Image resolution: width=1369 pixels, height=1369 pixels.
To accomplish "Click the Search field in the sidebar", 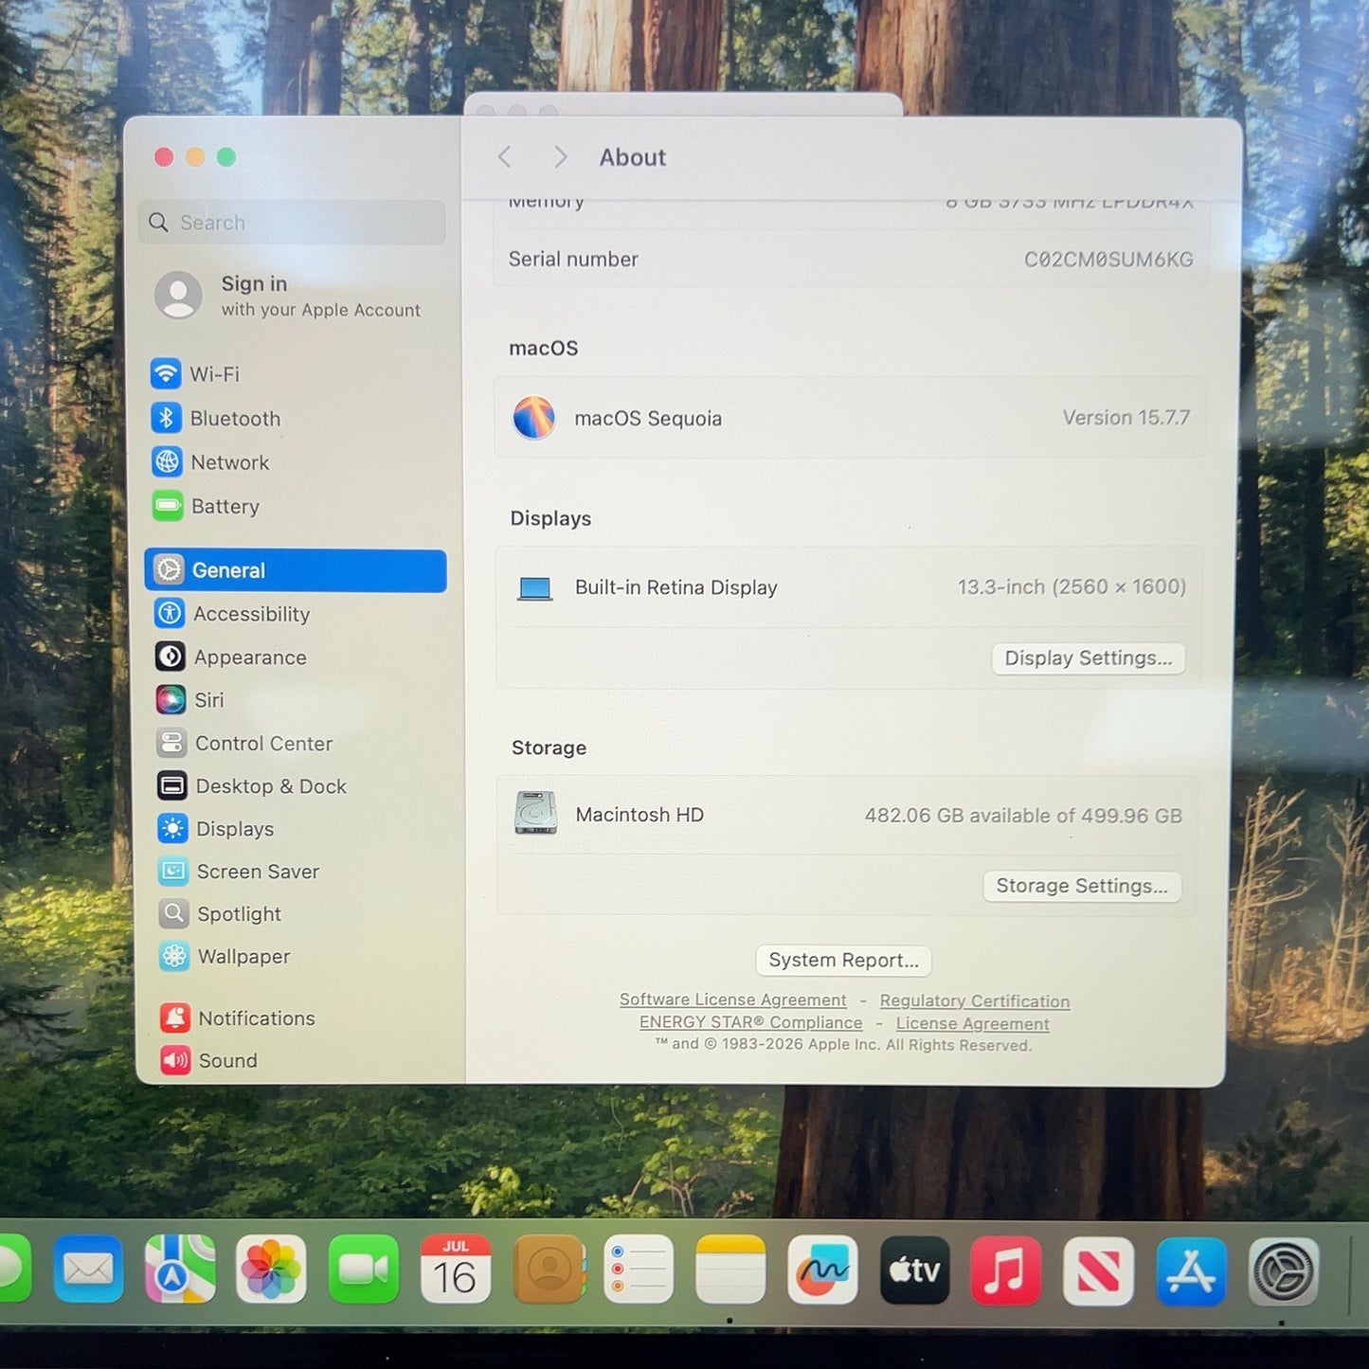I will pyautogui.click(x=292, y=223).
